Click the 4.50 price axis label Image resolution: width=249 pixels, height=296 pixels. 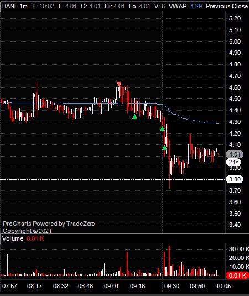(235, 98)
